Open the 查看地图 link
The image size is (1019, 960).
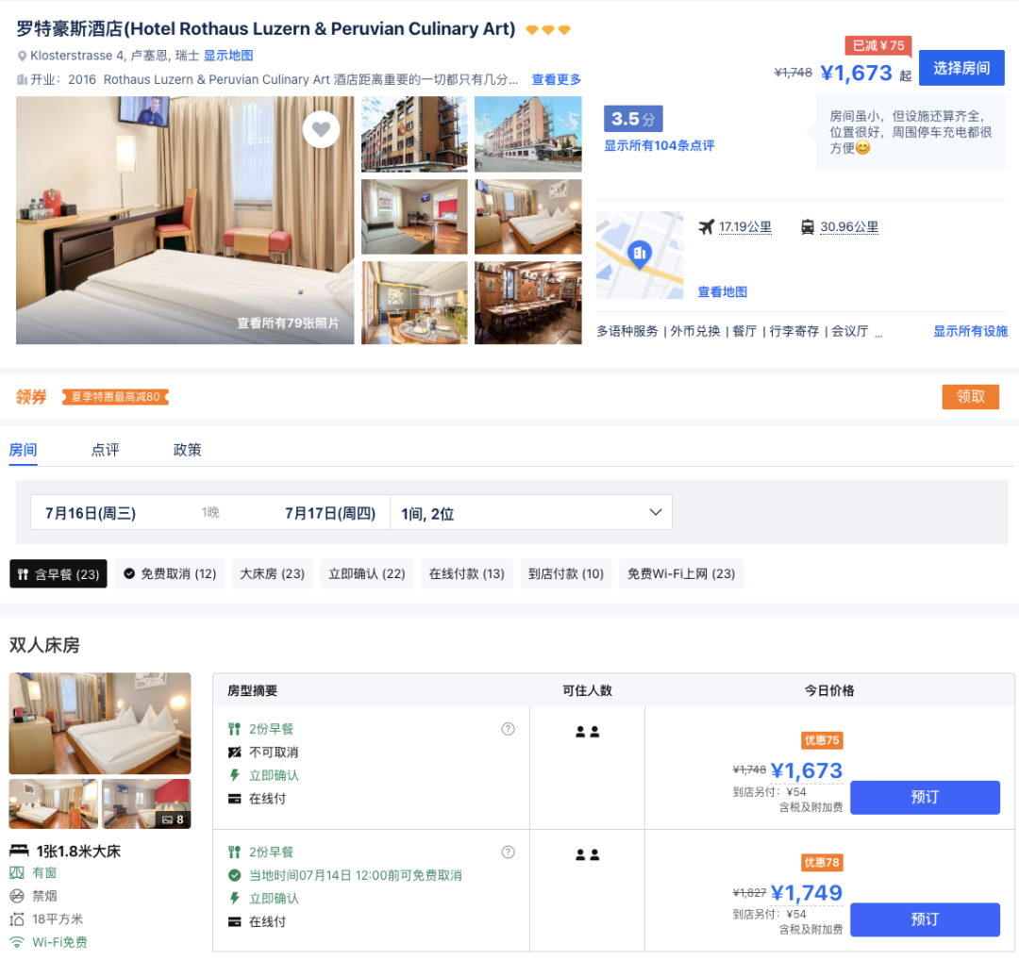tap(722, 292)
